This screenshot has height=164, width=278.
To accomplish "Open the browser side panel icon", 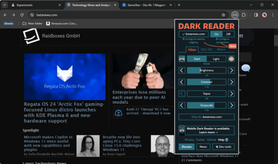I will pyautogui.click(x=256, y=15).
